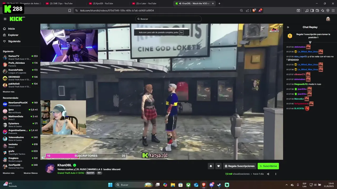Screen dimensions: 337x189
Task: Collapse recommended list with Mostrar Menos
Action: click(31, 173)
